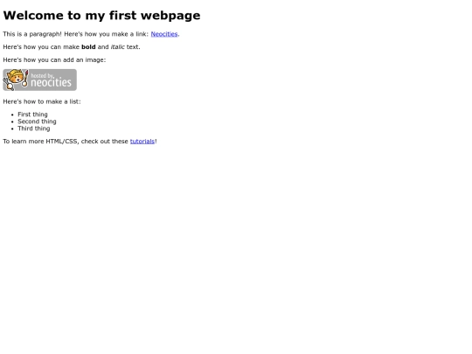Click the bullet before 'First thing'
The height and width of the screenshot is (354, 472).
(x=12, y=115)
